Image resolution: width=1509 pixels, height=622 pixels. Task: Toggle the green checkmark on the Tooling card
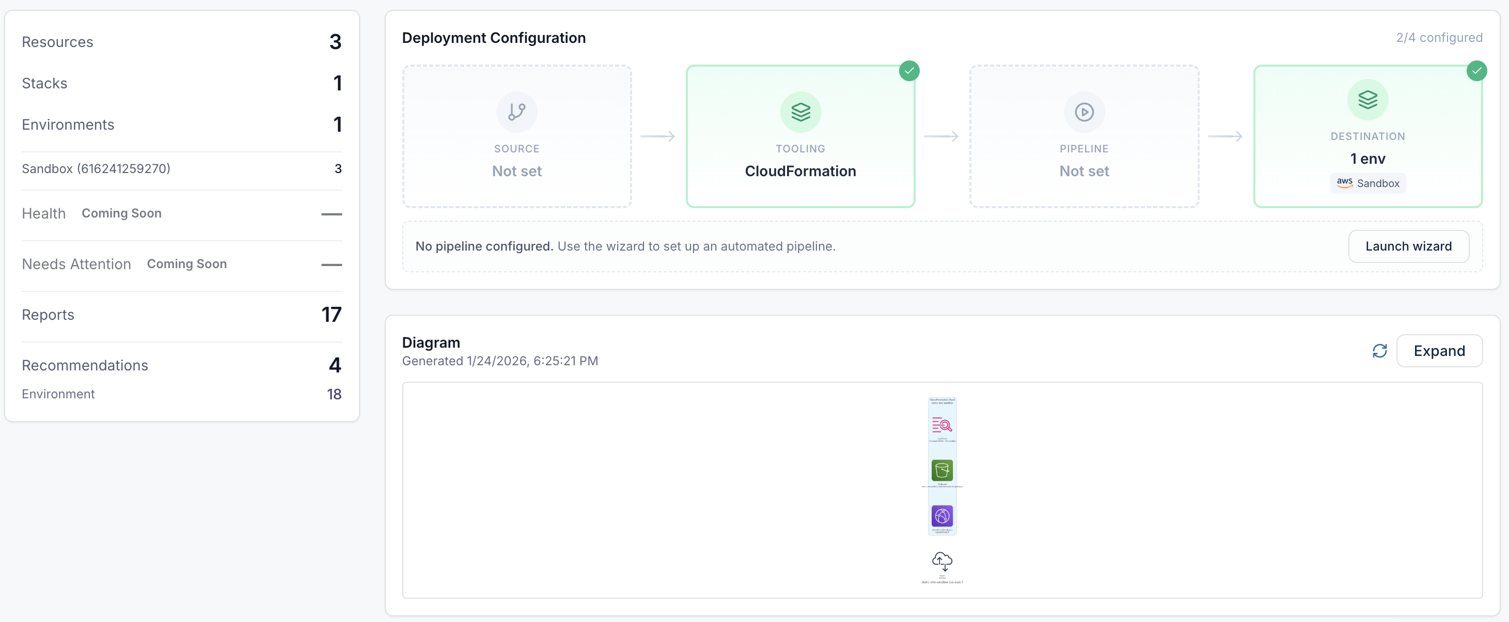pos(909,70)
